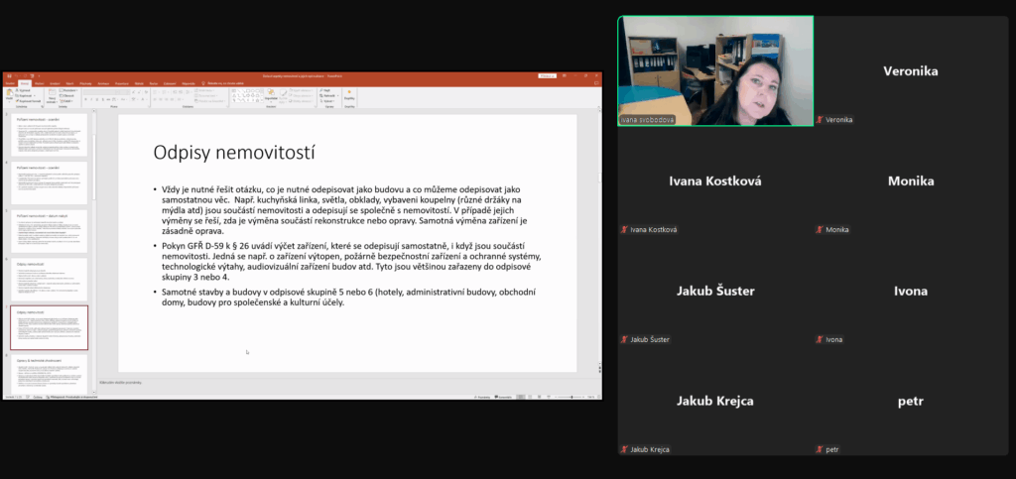1016x479 pixels.
Task: Click the Najít search icon in ribbon
Action: [325, 90]
